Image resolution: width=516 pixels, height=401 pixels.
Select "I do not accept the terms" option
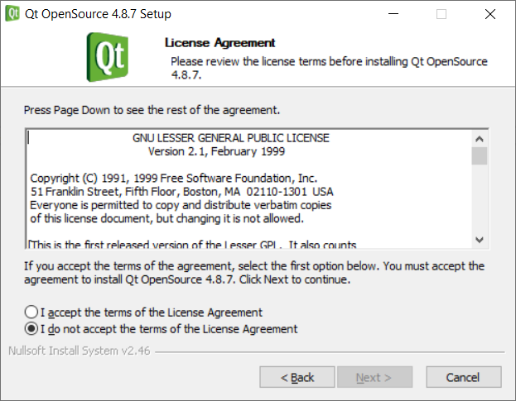coord(31,328)
